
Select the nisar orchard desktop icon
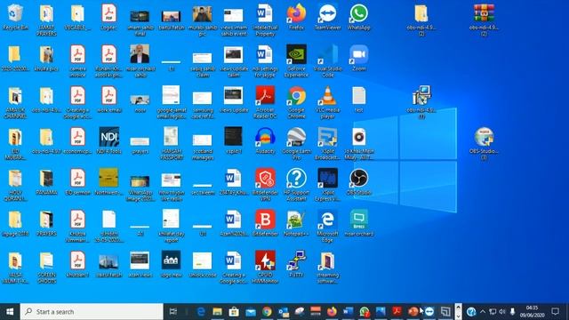click(359, 223)
